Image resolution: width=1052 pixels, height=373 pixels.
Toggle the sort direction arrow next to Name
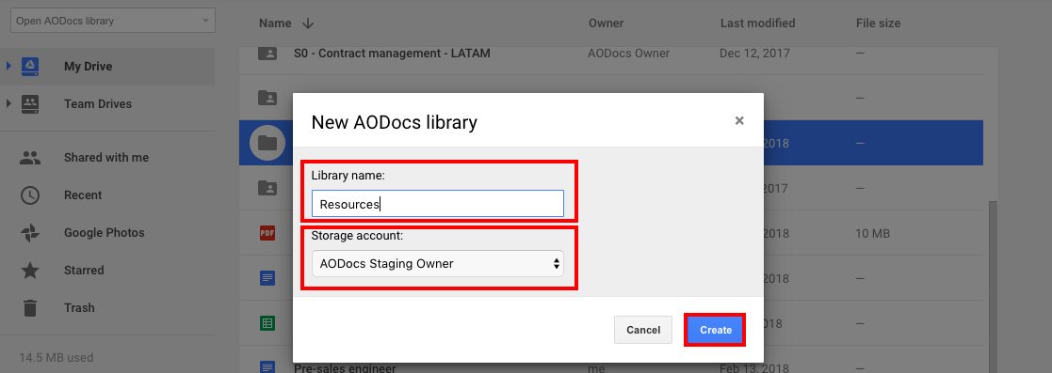[x=308, y=23]
